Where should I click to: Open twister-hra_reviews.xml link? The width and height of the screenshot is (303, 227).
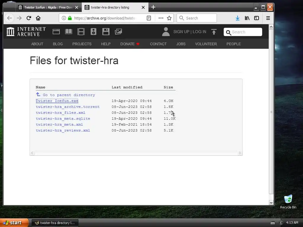click(63, 130)
